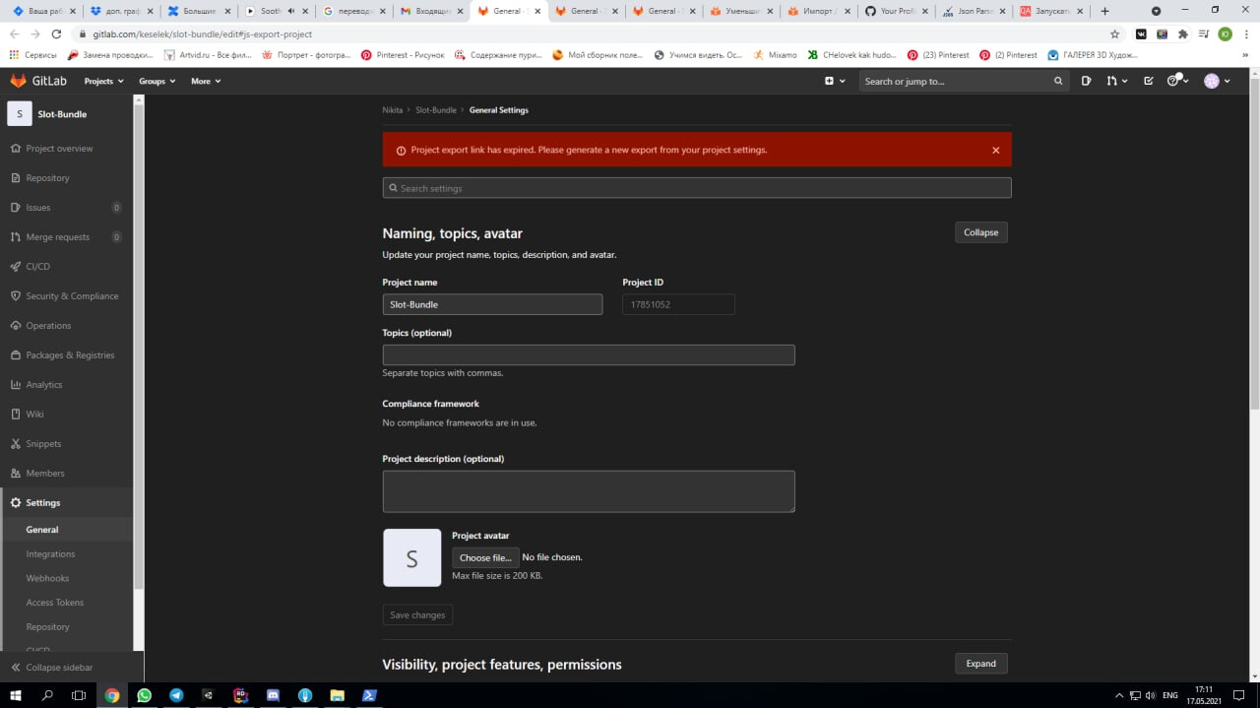This screenshot has width=1260, height=708.
Task: Open Telegram from the taskbar
Action: click(x=176, y=695)
